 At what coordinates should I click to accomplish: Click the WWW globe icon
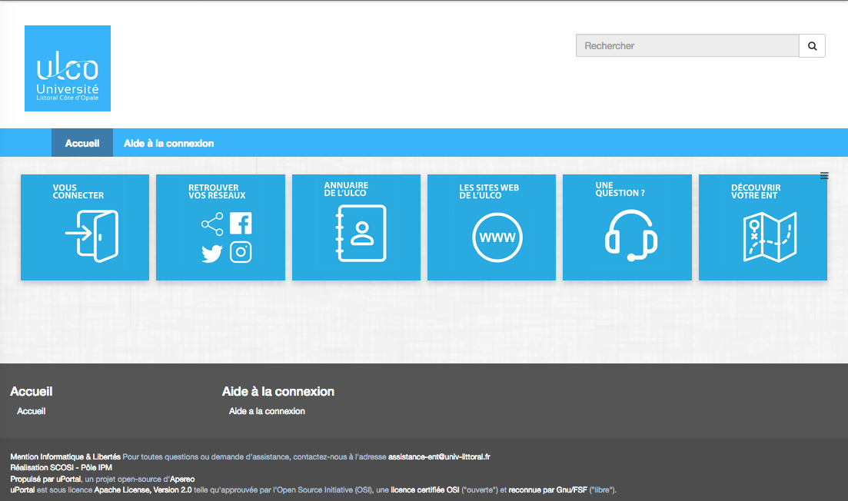(x=497, y=237)
